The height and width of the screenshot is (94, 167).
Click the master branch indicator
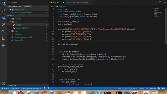[6, 88]
